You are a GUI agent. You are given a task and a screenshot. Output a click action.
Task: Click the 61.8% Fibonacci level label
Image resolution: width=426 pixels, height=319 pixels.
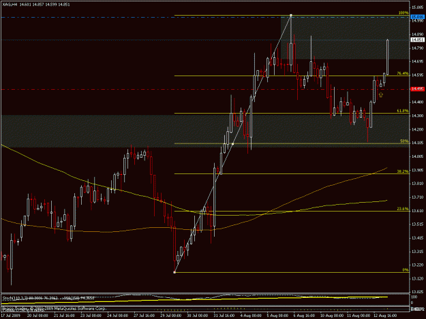point(403,111)
